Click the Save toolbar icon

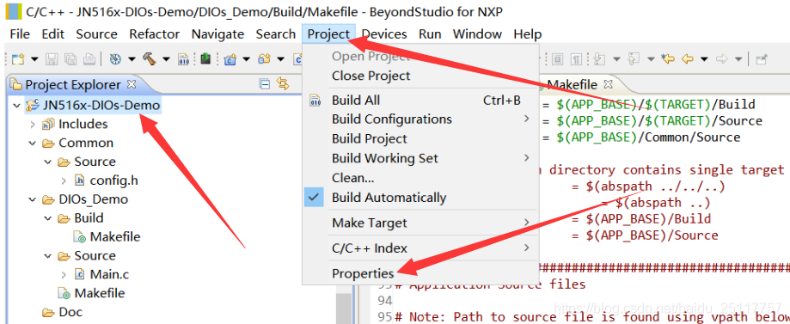(x=52, y=59)
